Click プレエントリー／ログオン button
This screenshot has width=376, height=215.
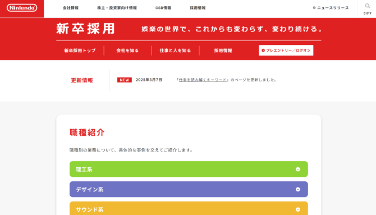[x=286, y=51]
